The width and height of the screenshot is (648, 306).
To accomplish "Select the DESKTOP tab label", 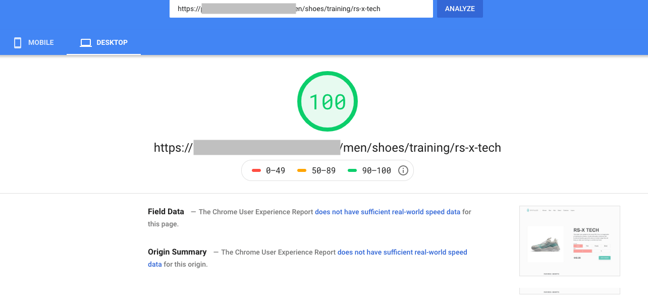I will (112, 43).
